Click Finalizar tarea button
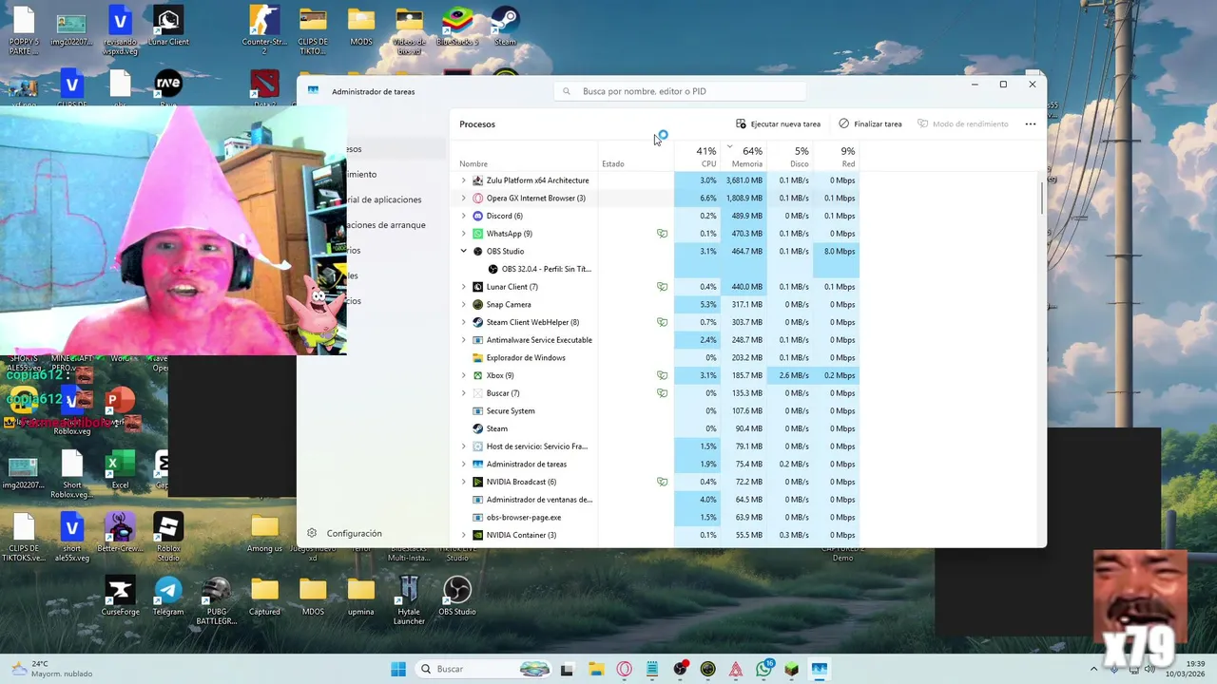 [870, 123]
